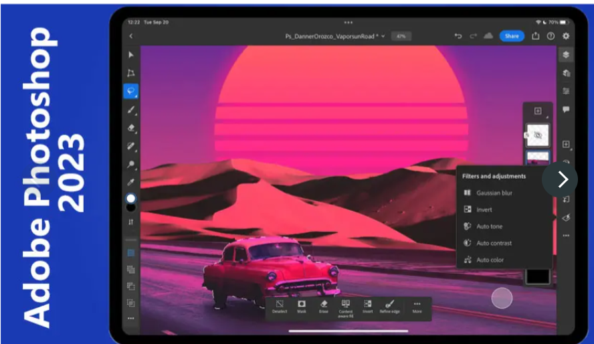594x344 pixels.
Task: Click the blue Share button
Action: pos(512,36)
